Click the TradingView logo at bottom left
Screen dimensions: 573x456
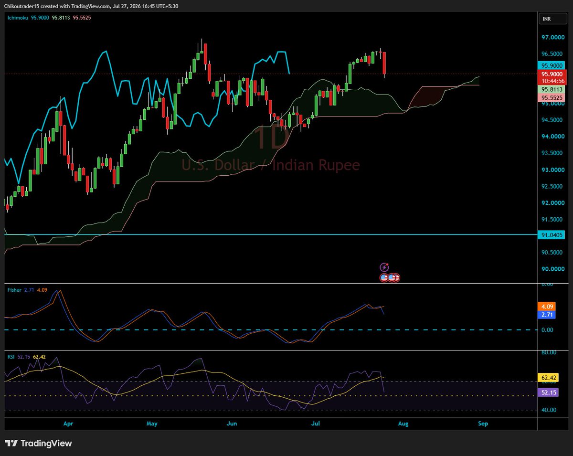(x=38, y=443)
